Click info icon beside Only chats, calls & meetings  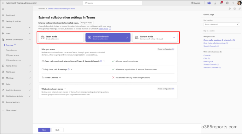pos(68,69)
